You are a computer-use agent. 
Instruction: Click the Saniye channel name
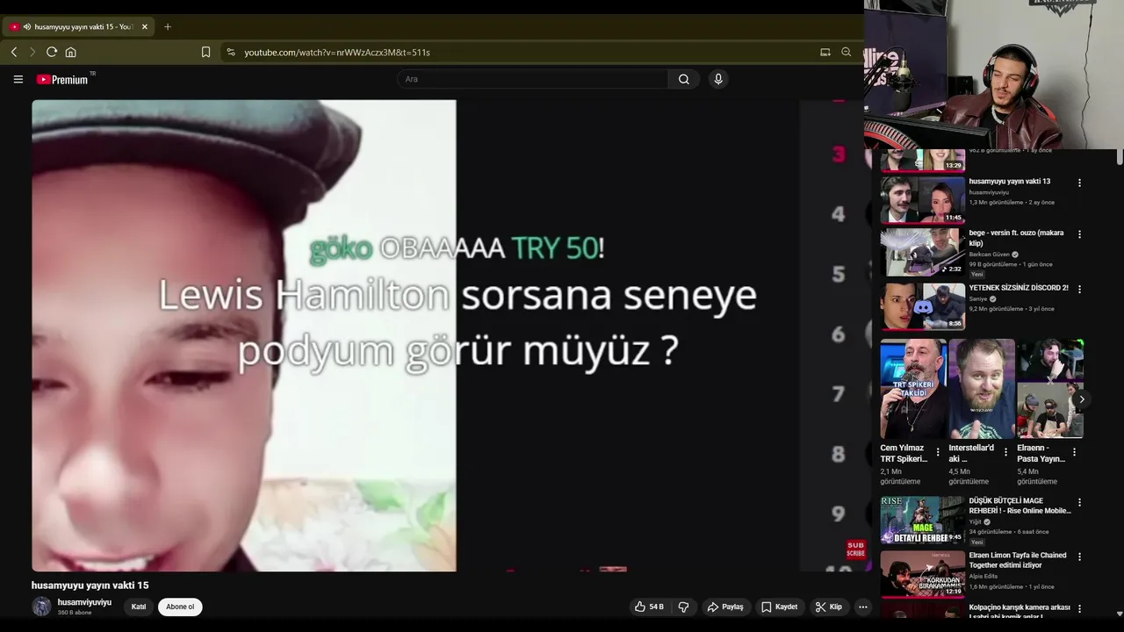point(979,298)
